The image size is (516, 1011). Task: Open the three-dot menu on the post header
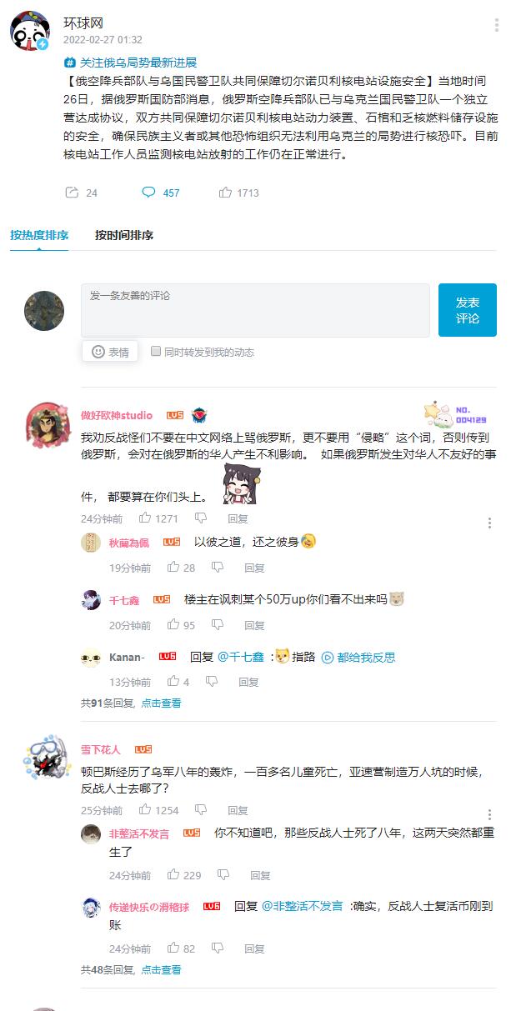[497, 25]
